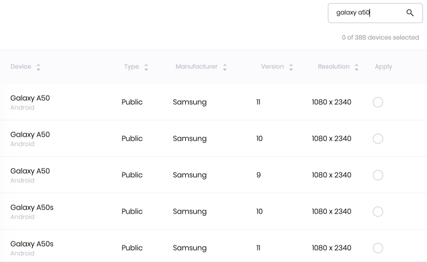Click the Manufacturer column header label
The image size is (427, 262).
coord(197,67)
